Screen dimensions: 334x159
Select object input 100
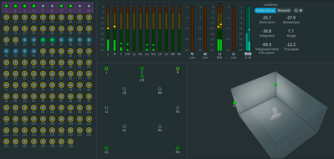(89, 107)
